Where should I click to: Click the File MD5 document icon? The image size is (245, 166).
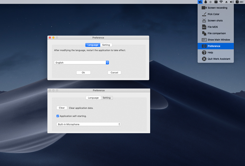point(204,27)
